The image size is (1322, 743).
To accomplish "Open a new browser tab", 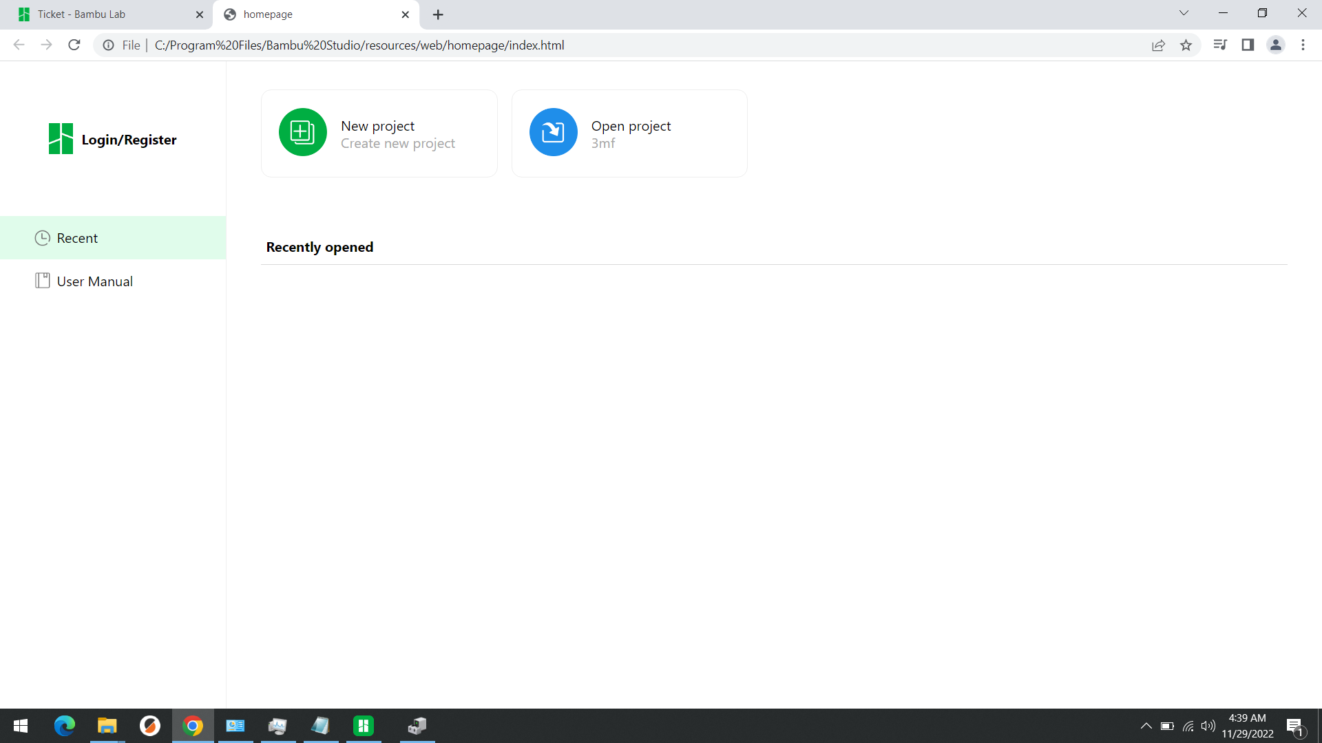I will 438,14.
